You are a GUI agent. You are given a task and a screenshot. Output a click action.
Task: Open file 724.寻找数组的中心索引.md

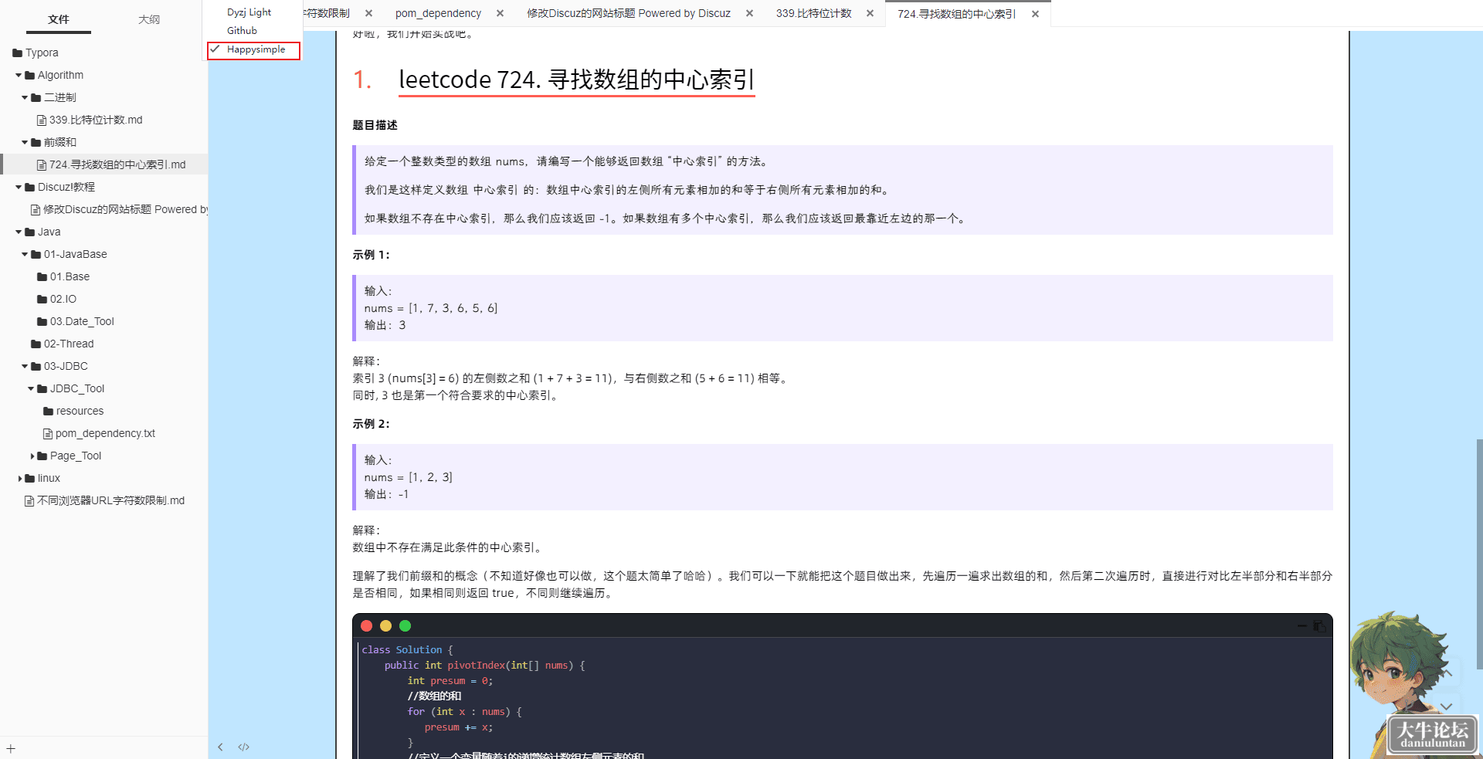point(111,164)
